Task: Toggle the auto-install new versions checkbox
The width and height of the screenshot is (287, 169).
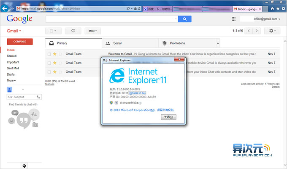Action: (x=116, y=103)
